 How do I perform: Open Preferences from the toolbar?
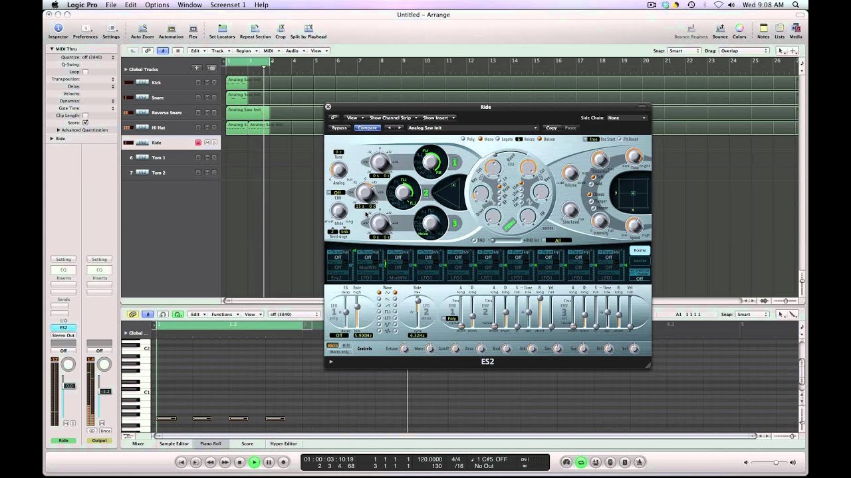[85, 28]
